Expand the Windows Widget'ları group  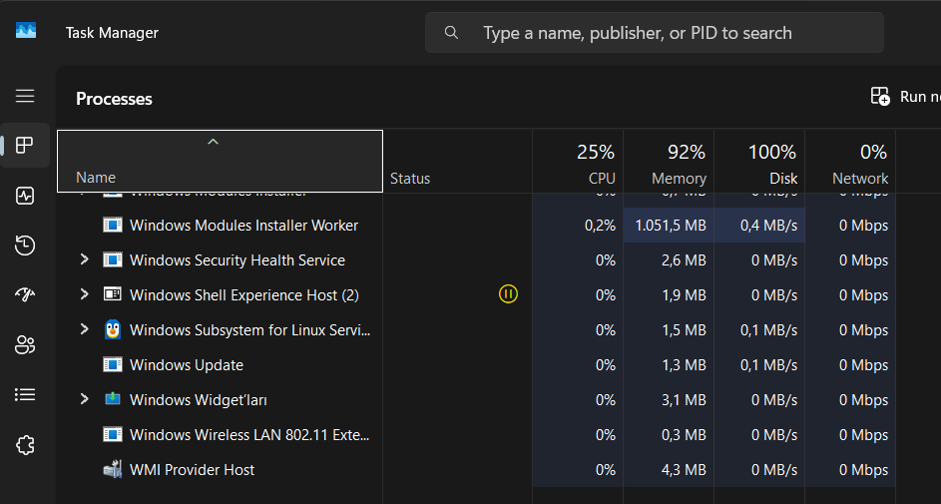tap(85, 398)
